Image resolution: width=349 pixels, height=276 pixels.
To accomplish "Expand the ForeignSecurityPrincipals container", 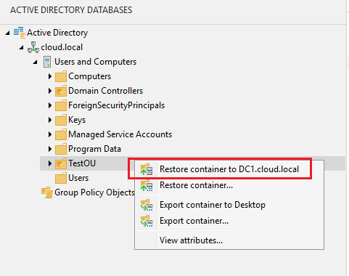I will (x=50, y=105).
